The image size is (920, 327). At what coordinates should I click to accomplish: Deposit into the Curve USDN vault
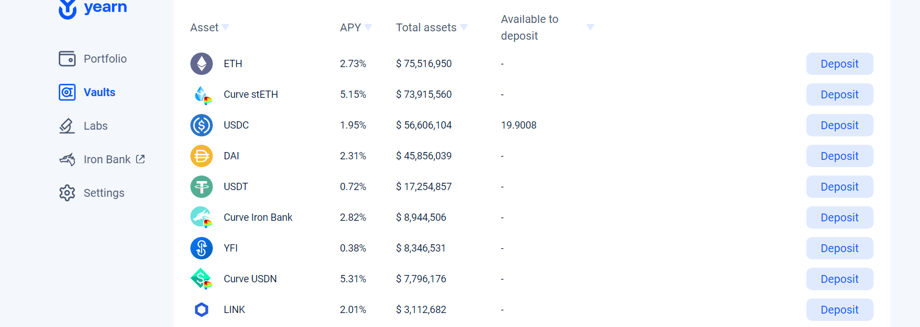point(840,279)
